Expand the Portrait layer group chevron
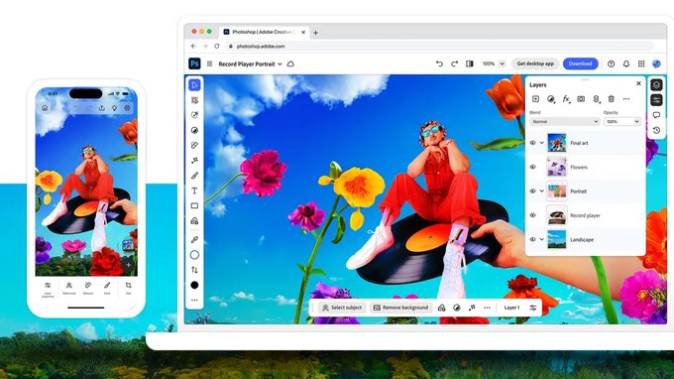This screenshot has height=379, width=674. tap(541, 191)
